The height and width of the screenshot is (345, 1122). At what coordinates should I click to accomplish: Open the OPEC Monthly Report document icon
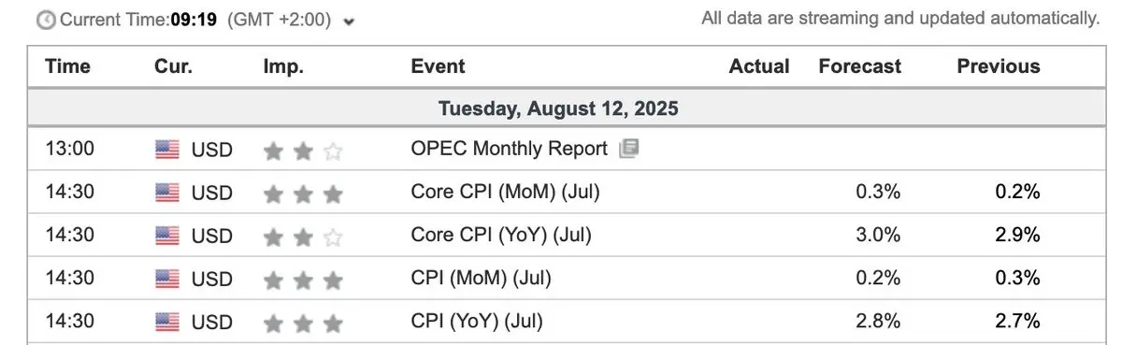pos(628,149)
